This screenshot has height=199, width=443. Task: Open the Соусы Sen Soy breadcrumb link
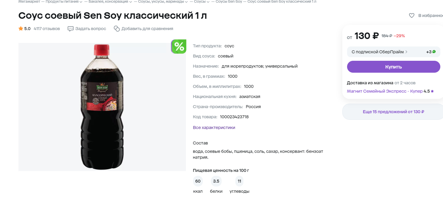(x=229, y=2)
